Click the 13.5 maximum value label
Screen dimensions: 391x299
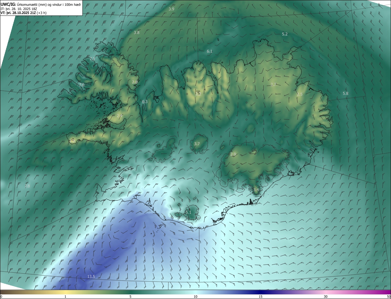pyautogui.click(x=91, y=277)
